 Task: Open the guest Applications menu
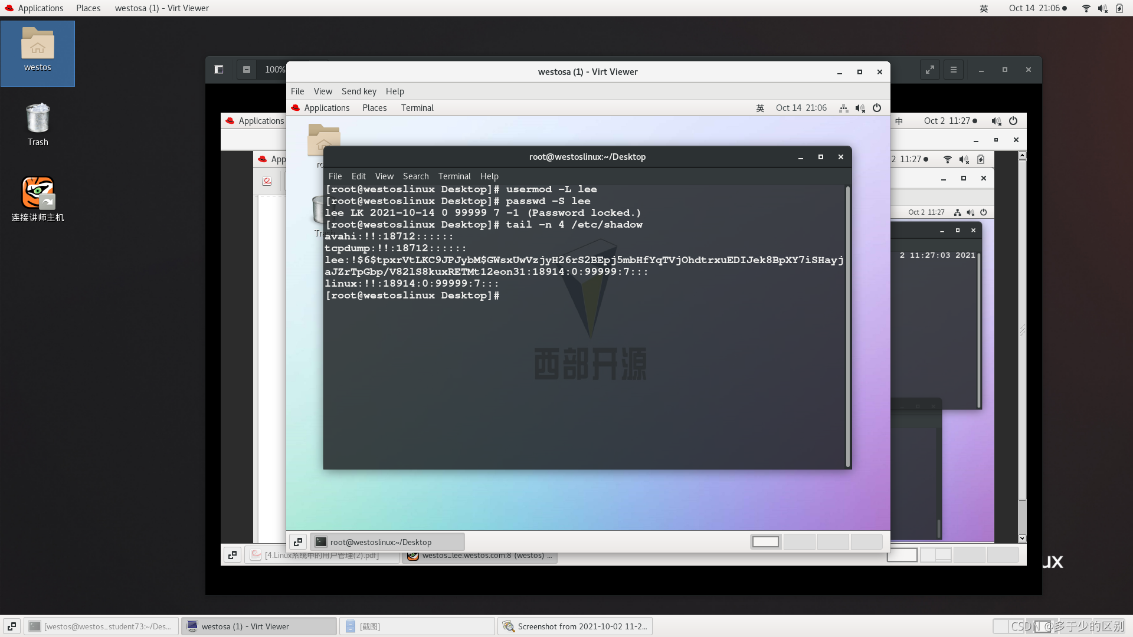point(326,108)
